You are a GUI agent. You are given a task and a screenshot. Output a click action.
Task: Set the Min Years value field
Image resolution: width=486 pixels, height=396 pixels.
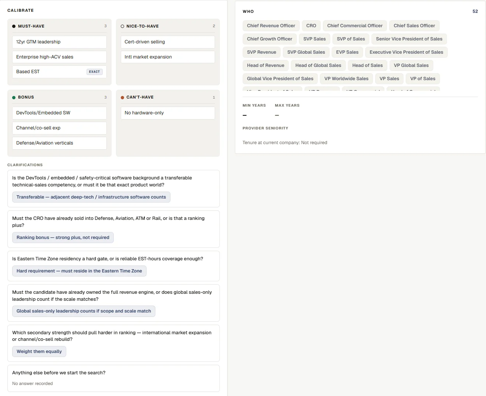pyautogui.click(x=245, y=115)
